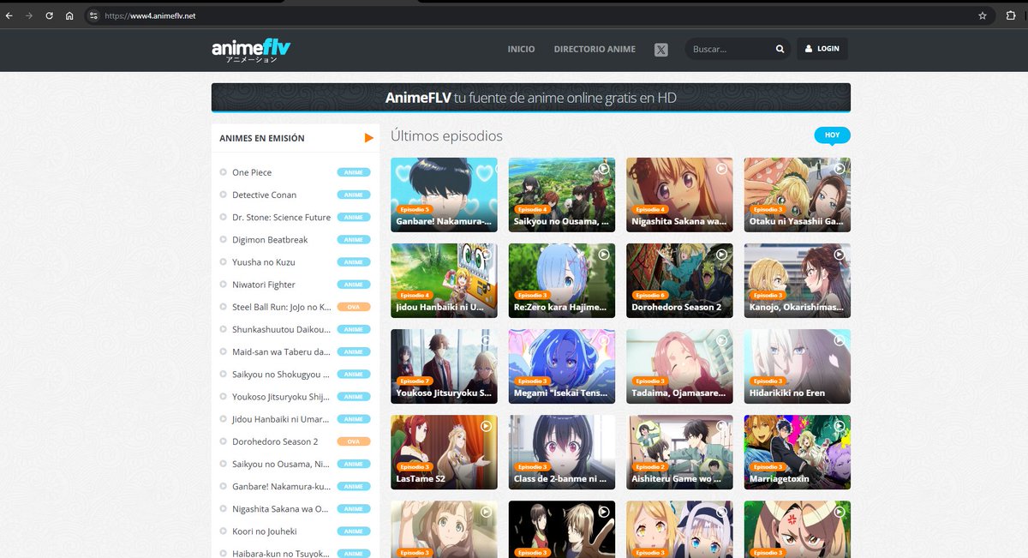Open Hidarikiki no Eren episode thumbnail
The image size is (1028, 558).
[x=798, y=366]
